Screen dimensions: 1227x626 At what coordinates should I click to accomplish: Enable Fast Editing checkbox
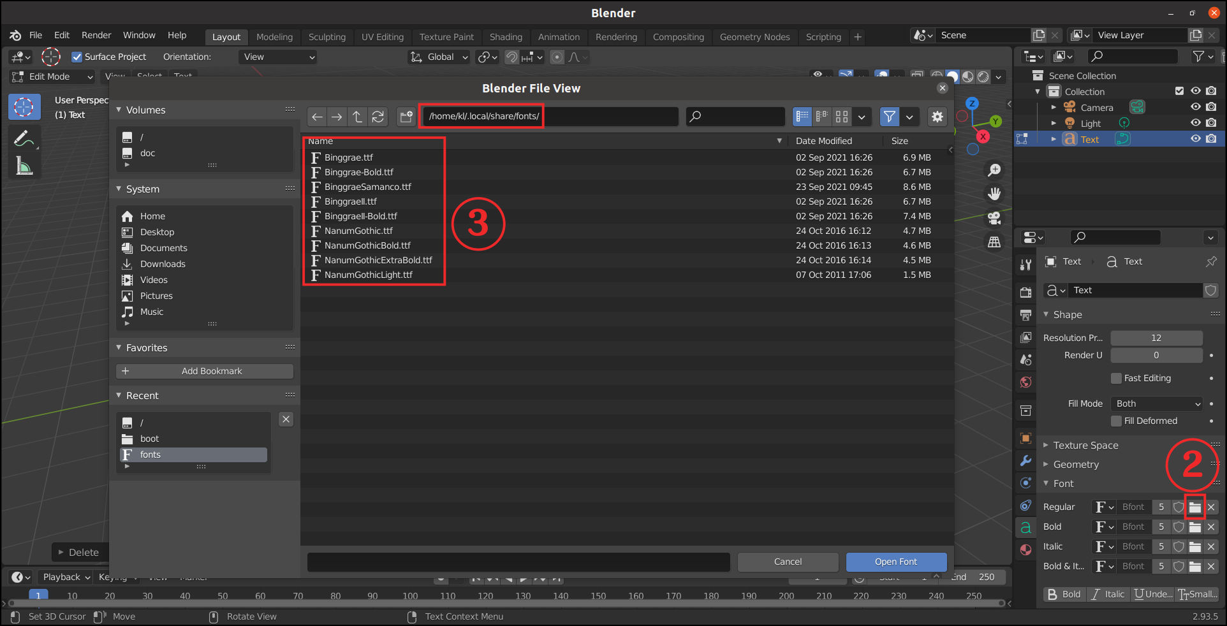pos(1116,379)
